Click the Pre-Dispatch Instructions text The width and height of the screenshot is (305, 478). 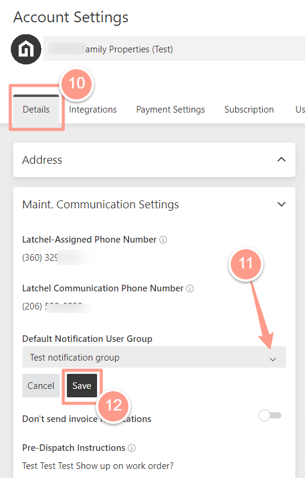point(98,466)
